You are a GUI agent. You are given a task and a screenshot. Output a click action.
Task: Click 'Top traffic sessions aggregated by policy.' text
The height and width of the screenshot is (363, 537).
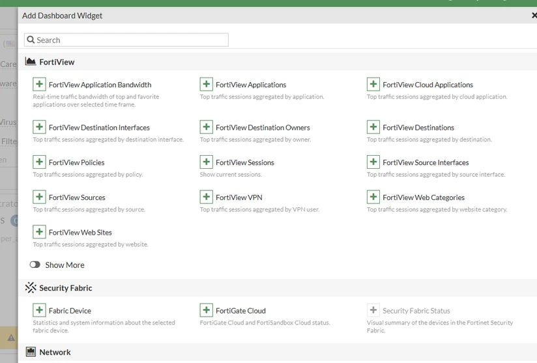point(88,174)
